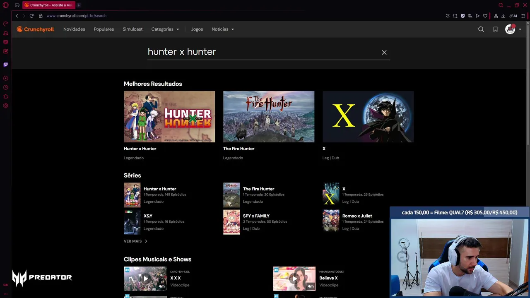530x298 pixels.
Task: Play the 'X X X' L'Arc-en-Ciel videoclipe
Action: [x=145, y=279]
